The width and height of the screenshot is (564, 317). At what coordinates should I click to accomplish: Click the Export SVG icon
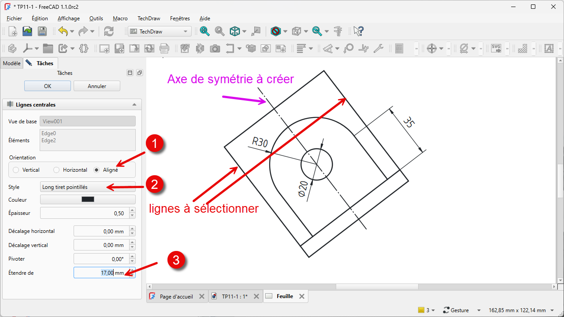[x=496, y=48]
